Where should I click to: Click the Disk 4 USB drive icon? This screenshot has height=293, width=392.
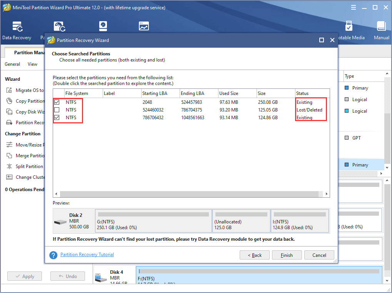pos(101,278)
